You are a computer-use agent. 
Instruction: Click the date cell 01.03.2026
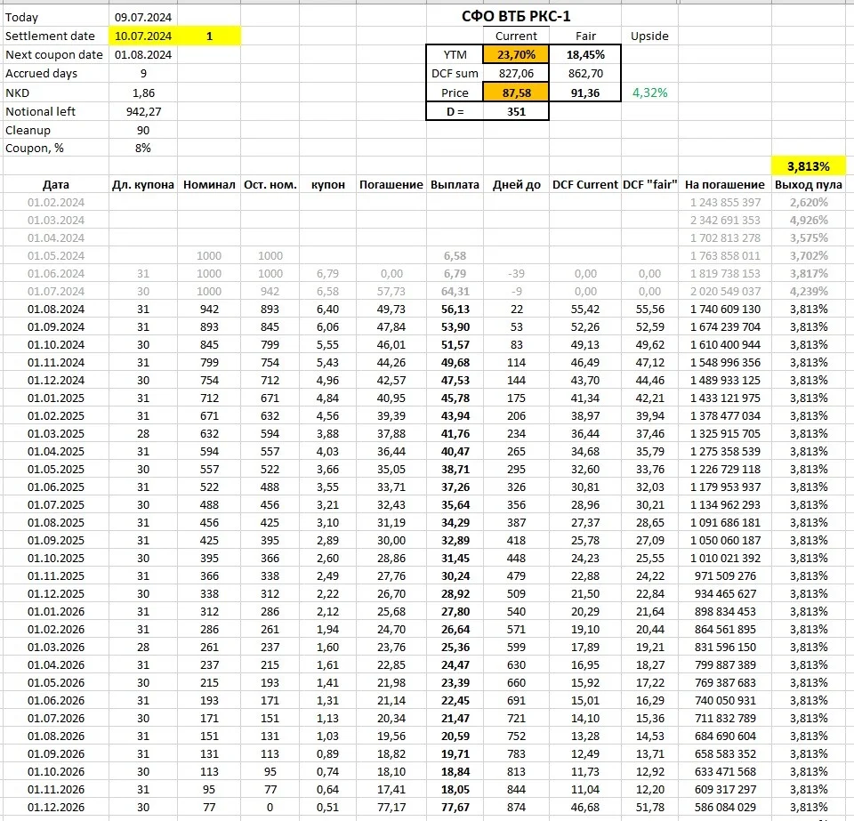(56, 648)
